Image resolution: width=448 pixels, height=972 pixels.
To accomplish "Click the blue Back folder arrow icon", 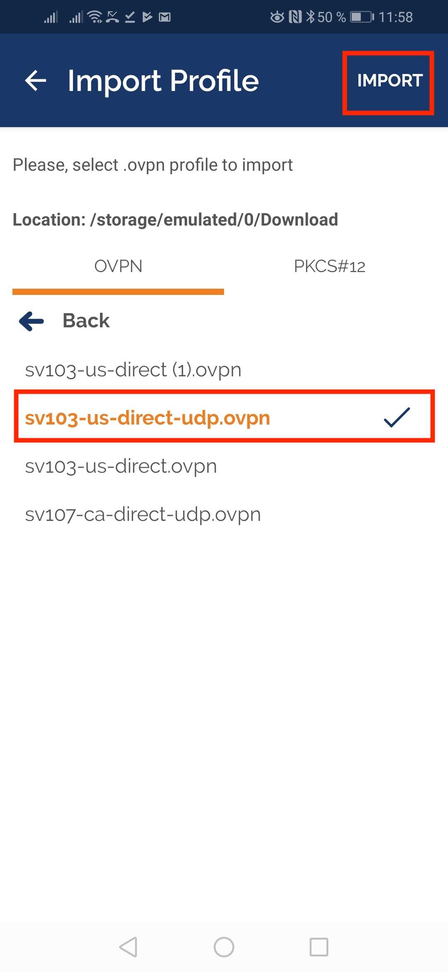I will click(32, 321).
